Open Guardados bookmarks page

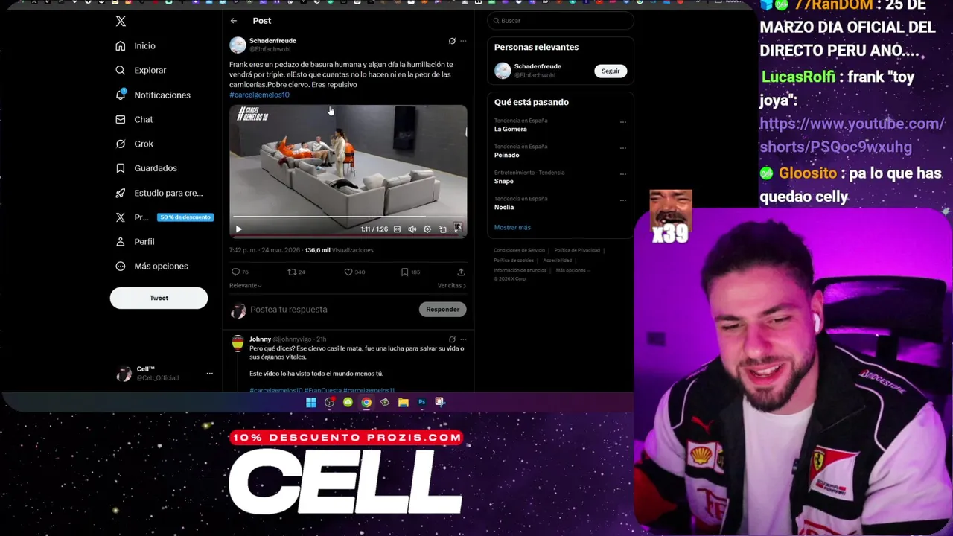click(146, 168)
